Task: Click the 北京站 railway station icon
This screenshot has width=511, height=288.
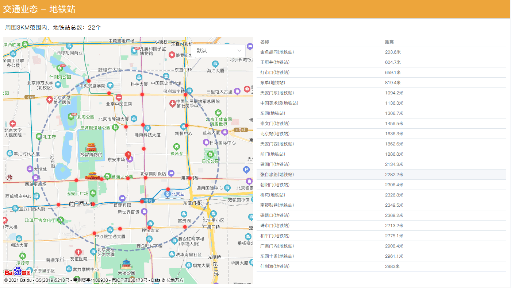Action: tap(168, 194)
